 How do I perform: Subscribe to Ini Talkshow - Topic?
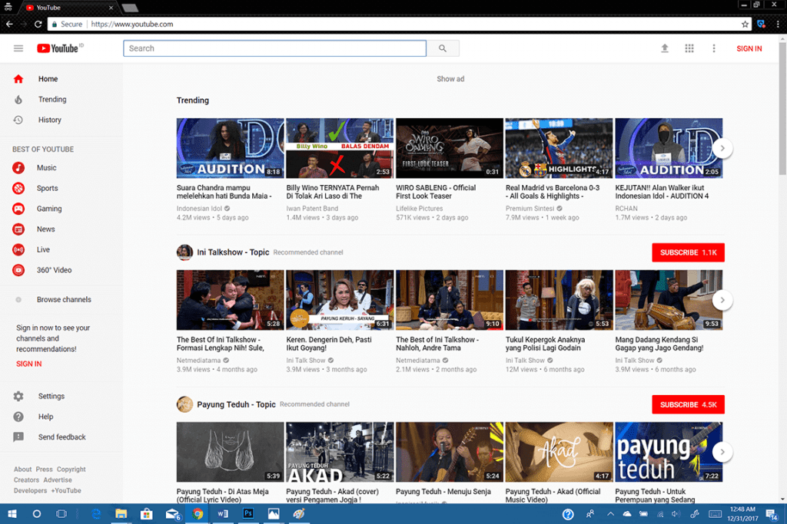point(688,252)
